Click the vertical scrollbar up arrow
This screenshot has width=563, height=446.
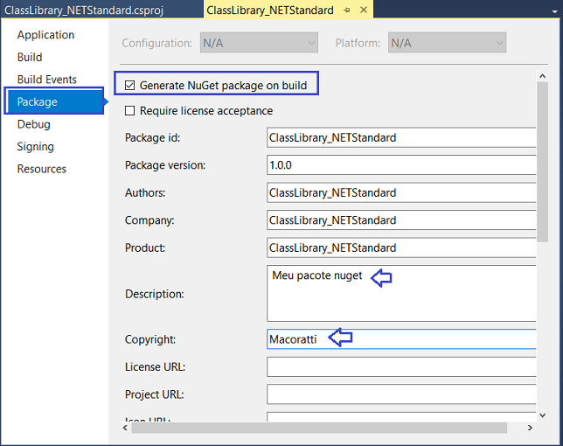click(543, 76)
